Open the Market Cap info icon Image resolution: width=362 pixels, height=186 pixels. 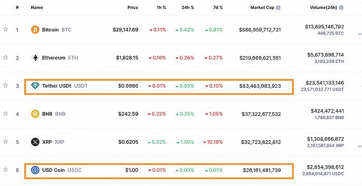point(278,8)
